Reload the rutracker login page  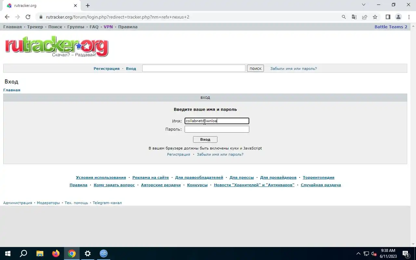pos(28,17)
